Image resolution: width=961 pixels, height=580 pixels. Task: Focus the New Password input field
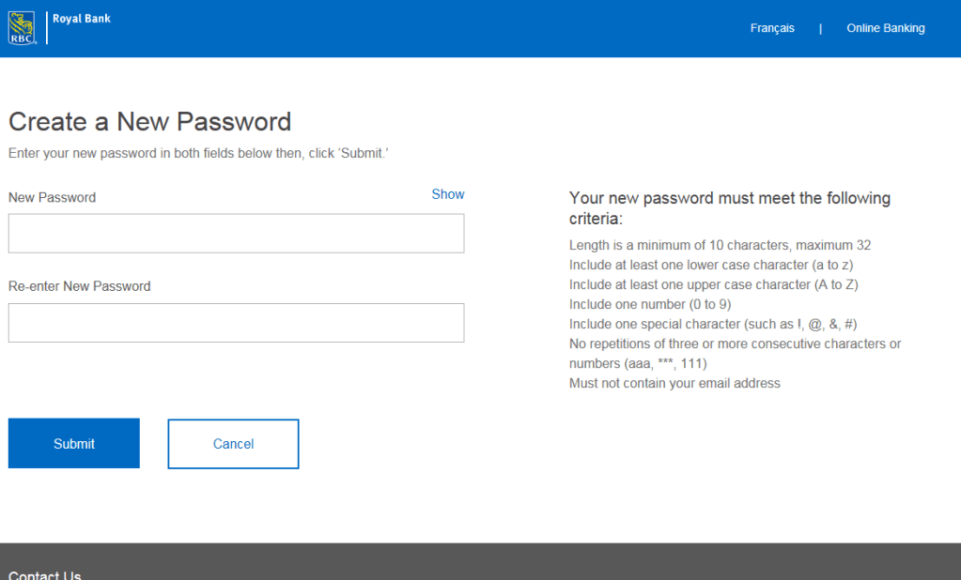236,234
